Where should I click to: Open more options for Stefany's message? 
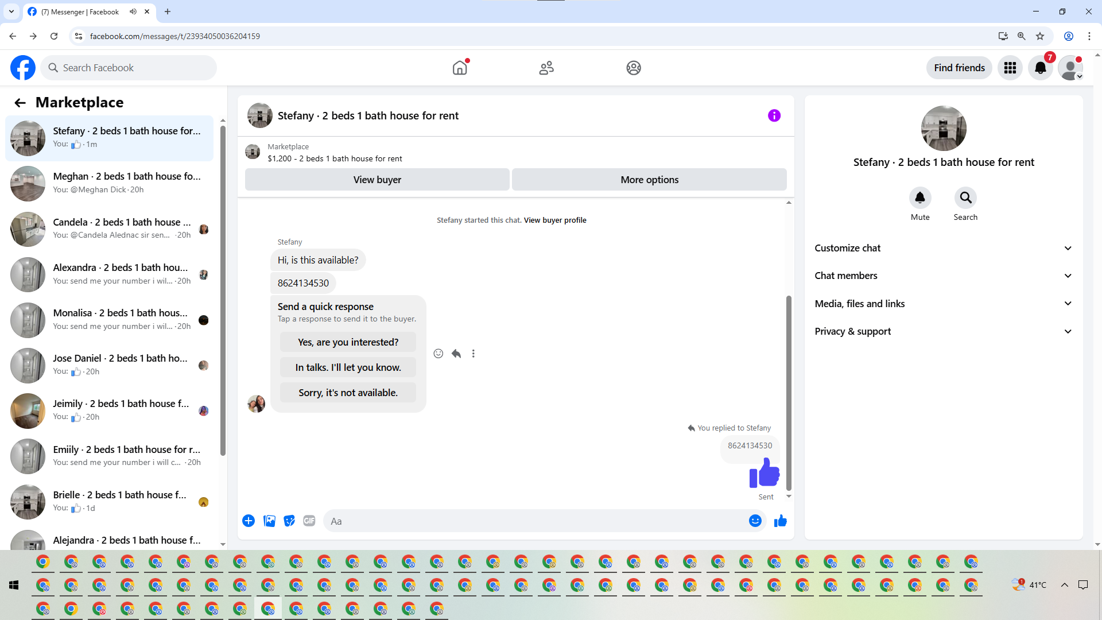[x=474, y=354]
